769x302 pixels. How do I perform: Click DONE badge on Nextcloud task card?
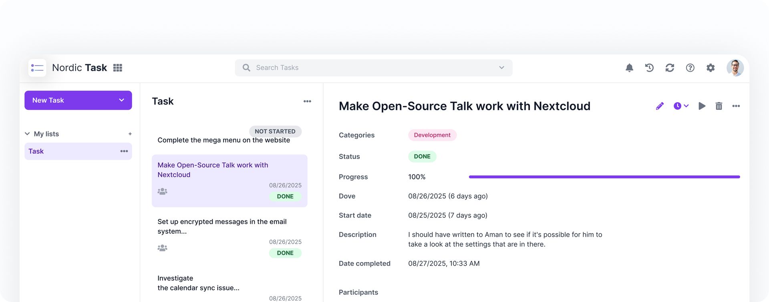285,197
